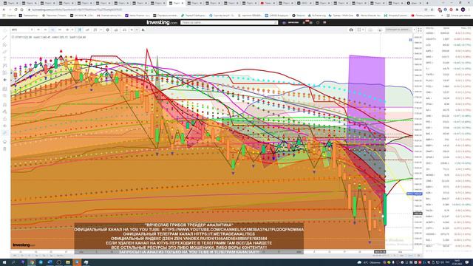Open the Windows Start menu
Image resolution: width=473 pixels, height=266 pixels.
click(4, 262)
